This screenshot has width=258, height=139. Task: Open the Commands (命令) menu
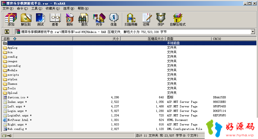pos(22,8)
